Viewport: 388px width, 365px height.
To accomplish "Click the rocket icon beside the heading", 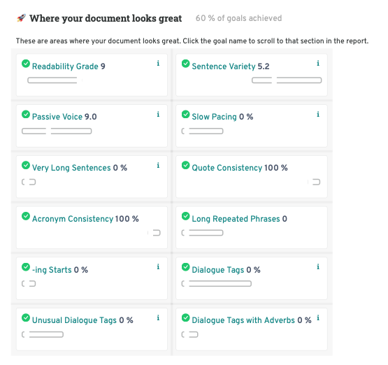I will 21,18.
